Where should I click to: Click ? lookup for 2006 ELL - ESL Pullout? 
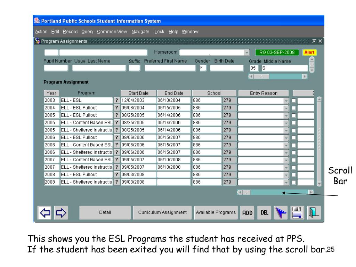[117, 137]
